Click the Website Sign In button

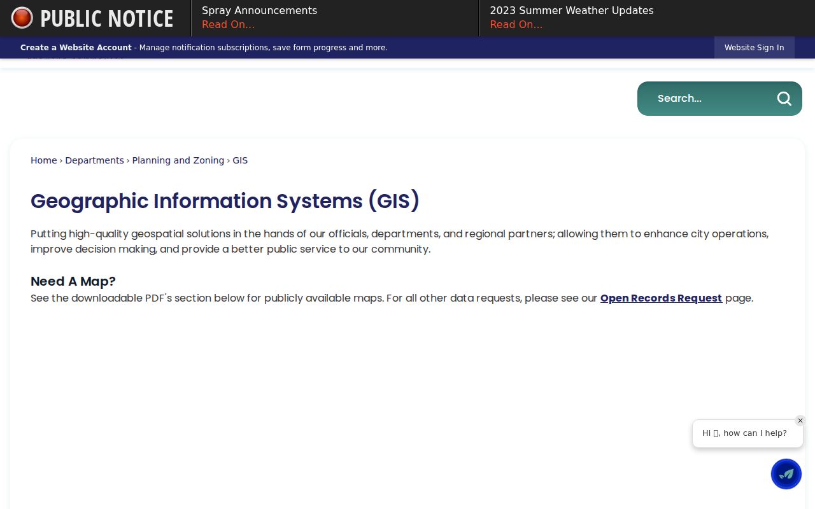pyautogui.click(x=755, y=48)
